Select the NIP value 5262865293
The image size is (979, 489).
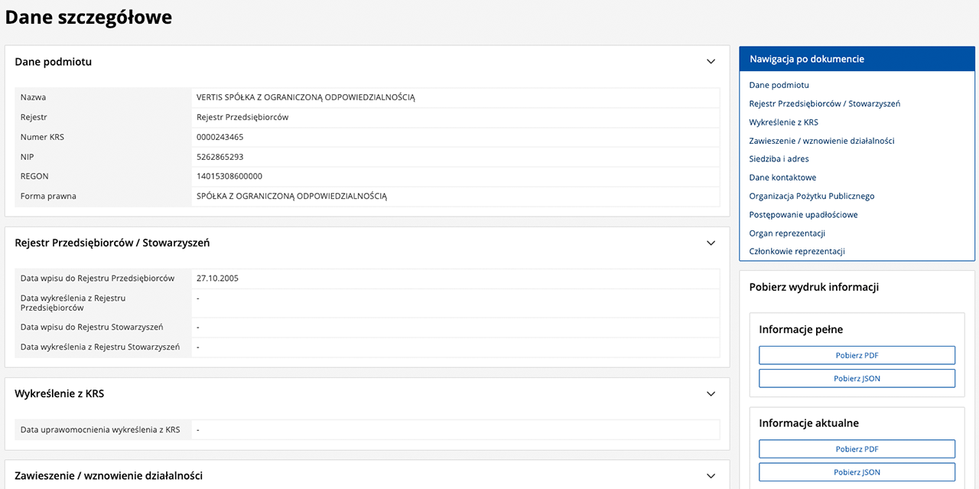[x=220, y=157]
